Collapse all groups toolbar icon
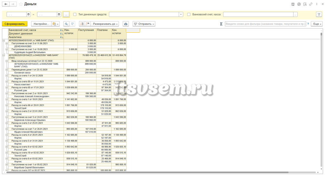Image resolution: width=325 pixels, height=175 pixels. tap(82, 24)
